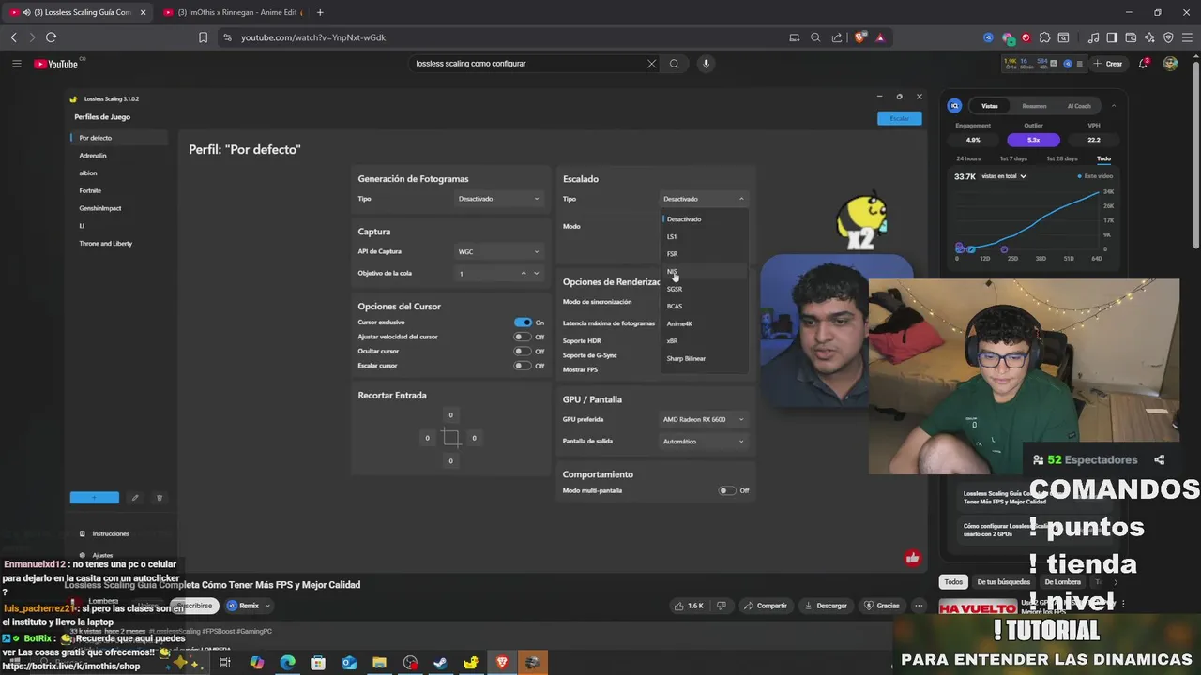Open the YouTube account avatar menu
Viewport: 1201px width, 675px height.
pyautogui.click(x=1170, y=64)
